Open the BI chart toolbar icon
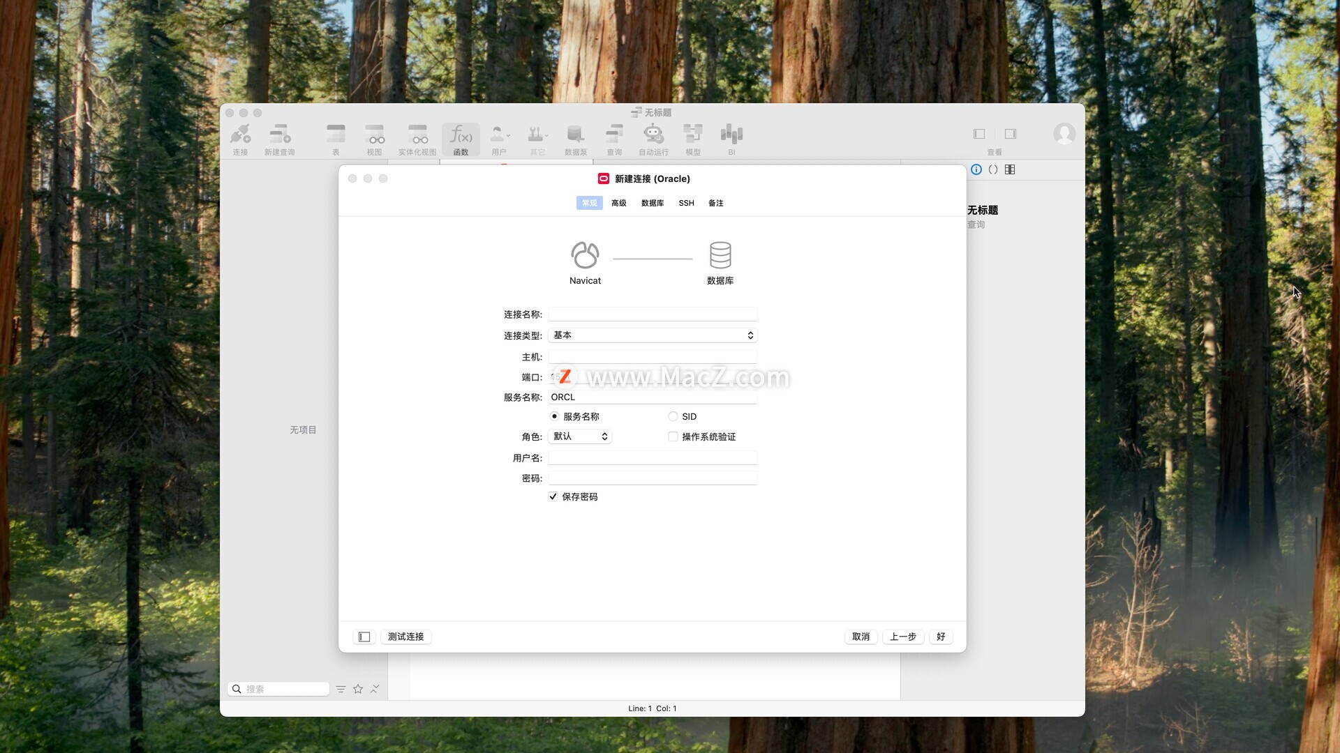1340x753 pixels. pos(731,139)
